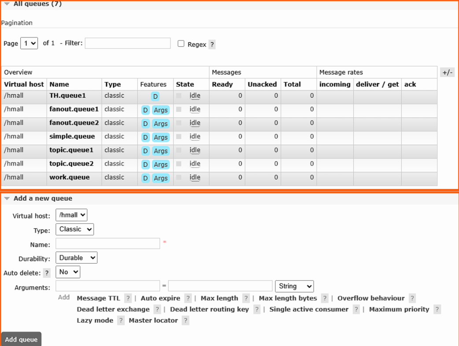459x346 pixels.
Task: Expand the Durability dropdown
Action: point(76,258)
